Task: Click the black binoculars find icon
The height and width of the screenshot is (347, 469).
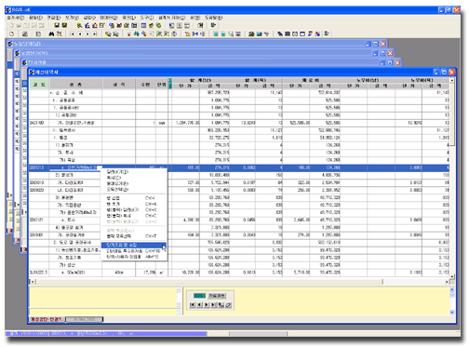Action: pos(51,33)
